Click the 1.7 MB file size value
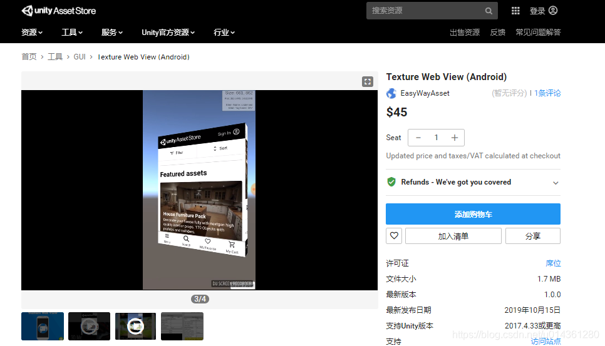Image resolution: width=605 pixels, height=346 pixels. 549,278
